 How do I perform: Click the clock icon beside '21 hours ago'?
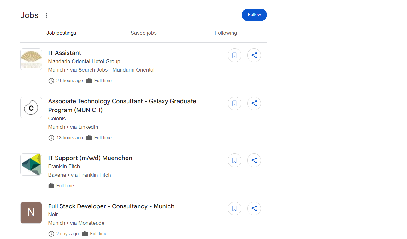[51, 81]
